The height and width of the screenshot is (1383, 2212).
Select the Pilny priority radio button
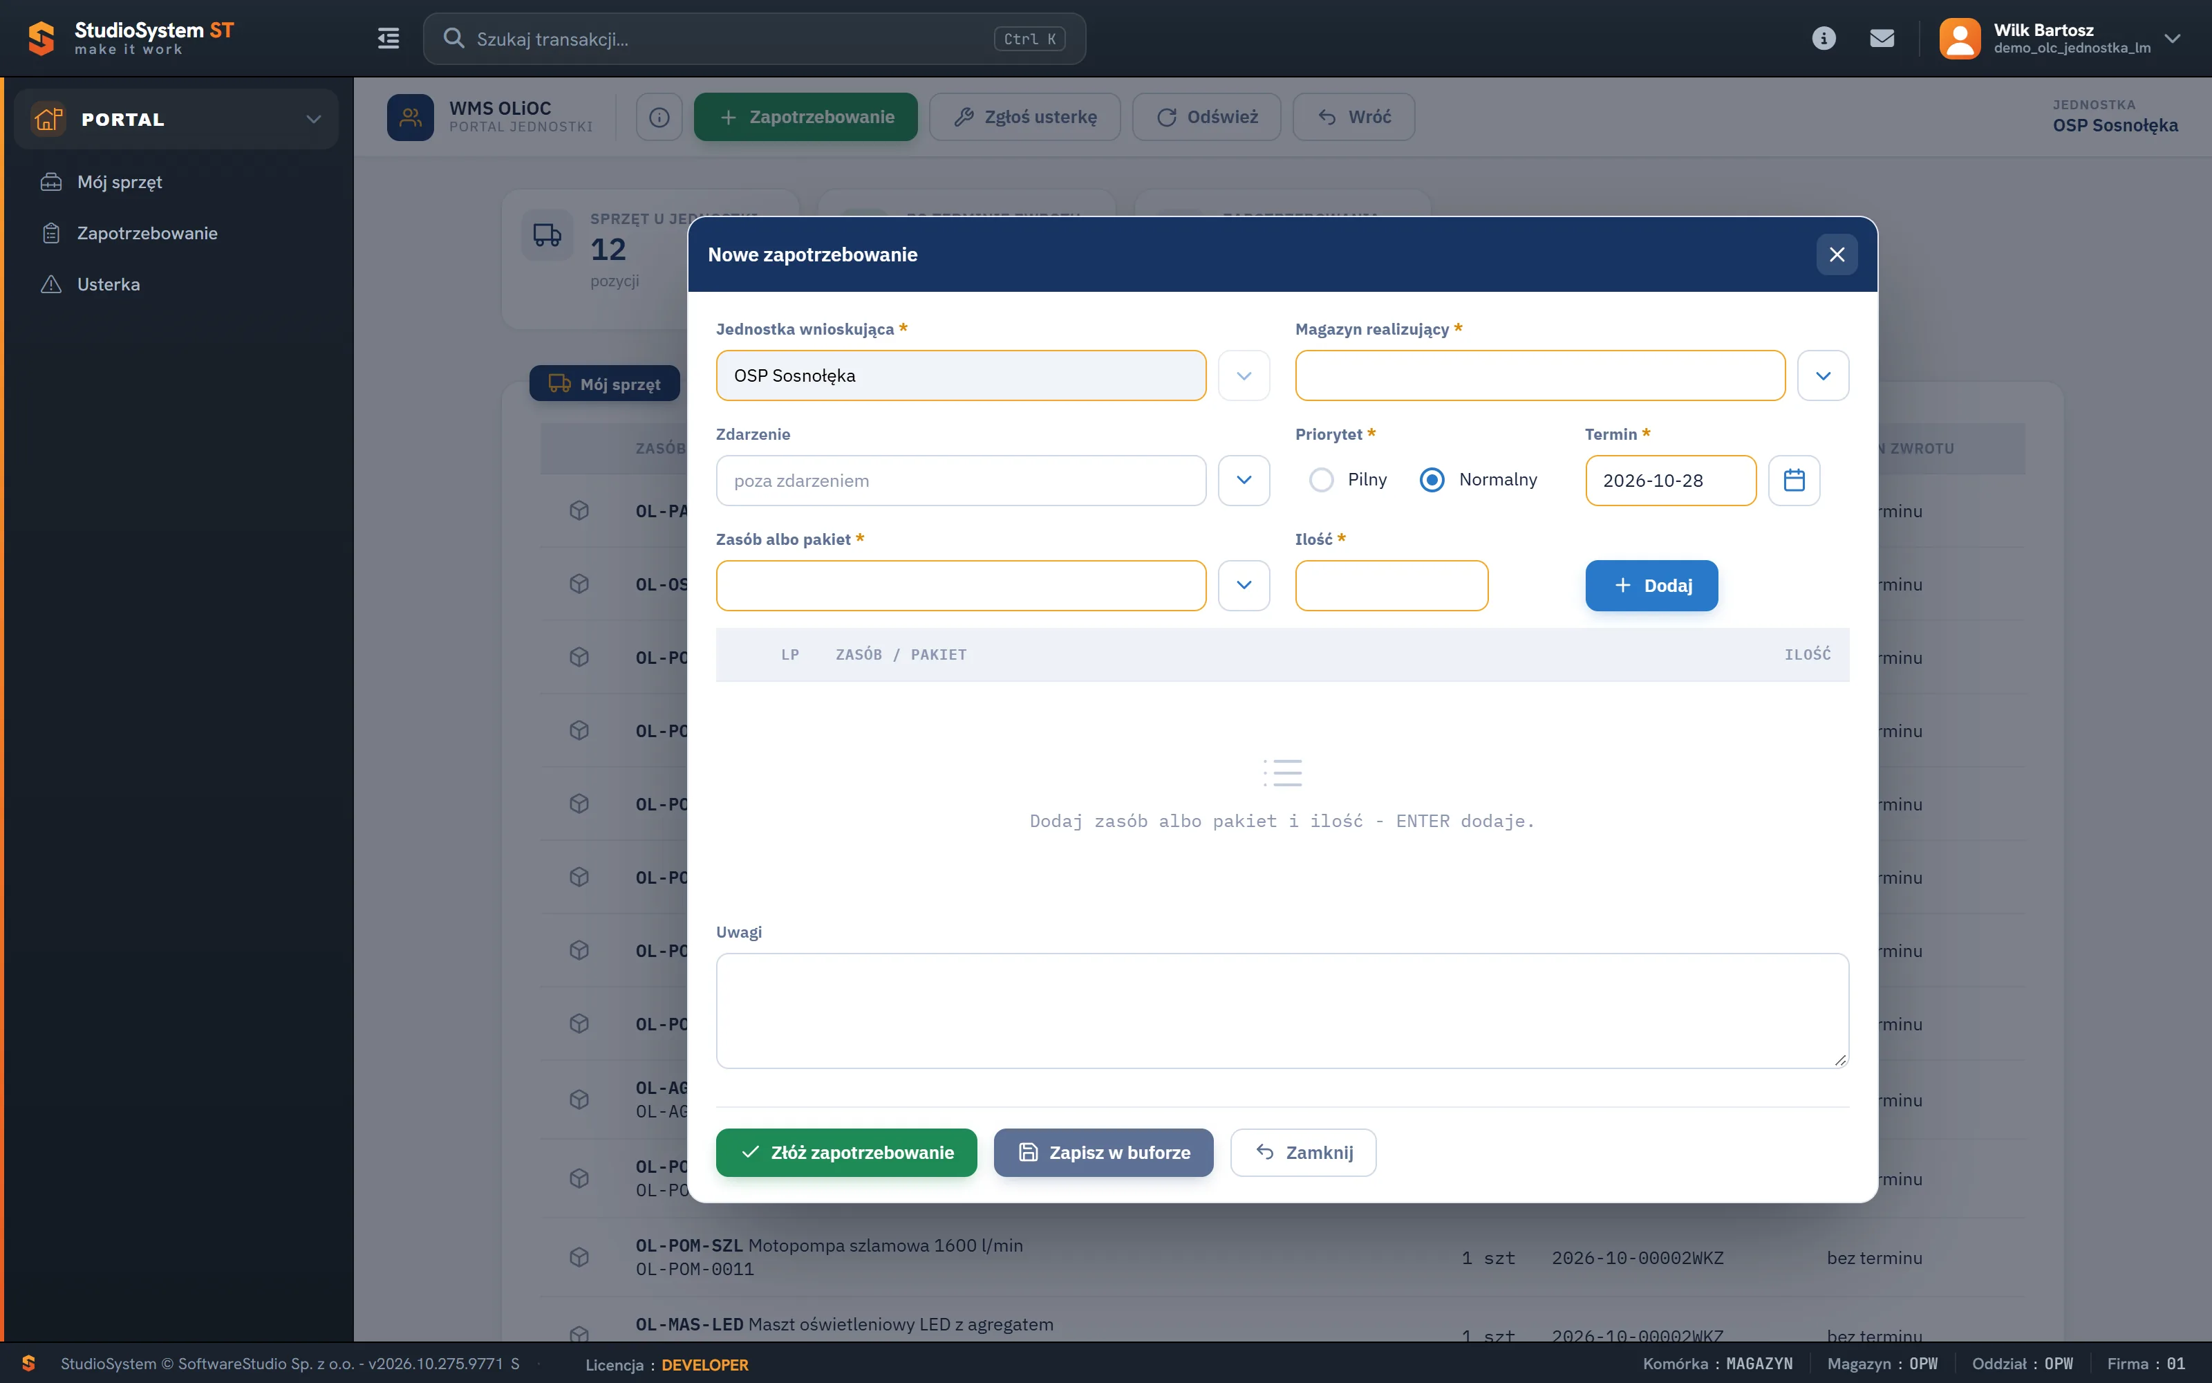tap(1321, 480)
